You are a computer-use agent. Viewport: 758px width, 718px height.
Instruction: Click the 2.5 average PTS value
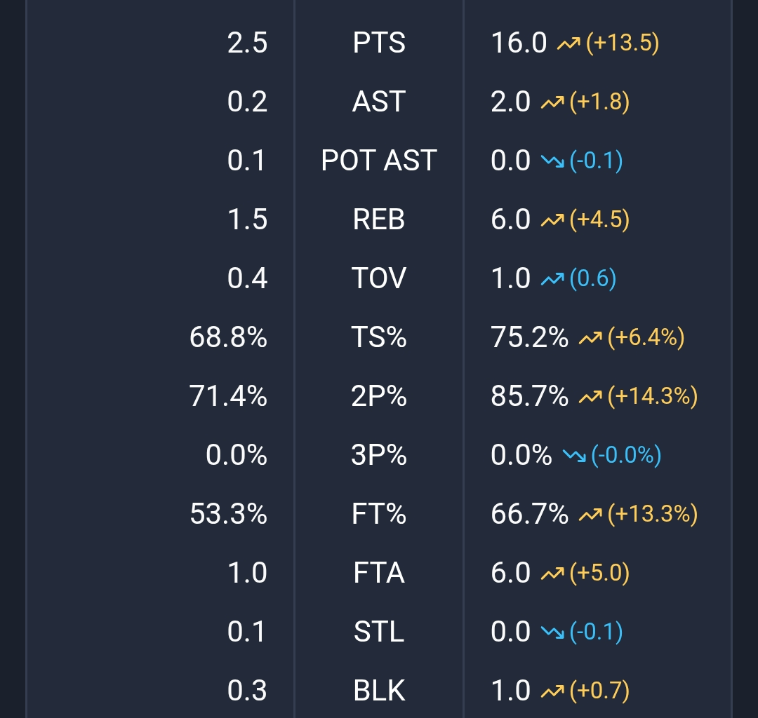tap(247, 43)
